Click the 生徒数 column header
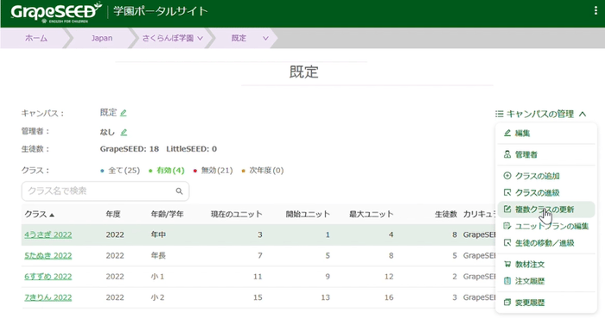Viewport: 605px width, 318px height. (x=446, y=215)
